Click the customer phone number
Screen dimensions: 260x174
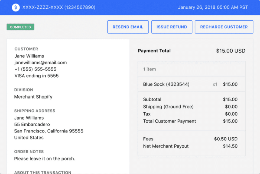pyautogui.click(x=35, y=69)
